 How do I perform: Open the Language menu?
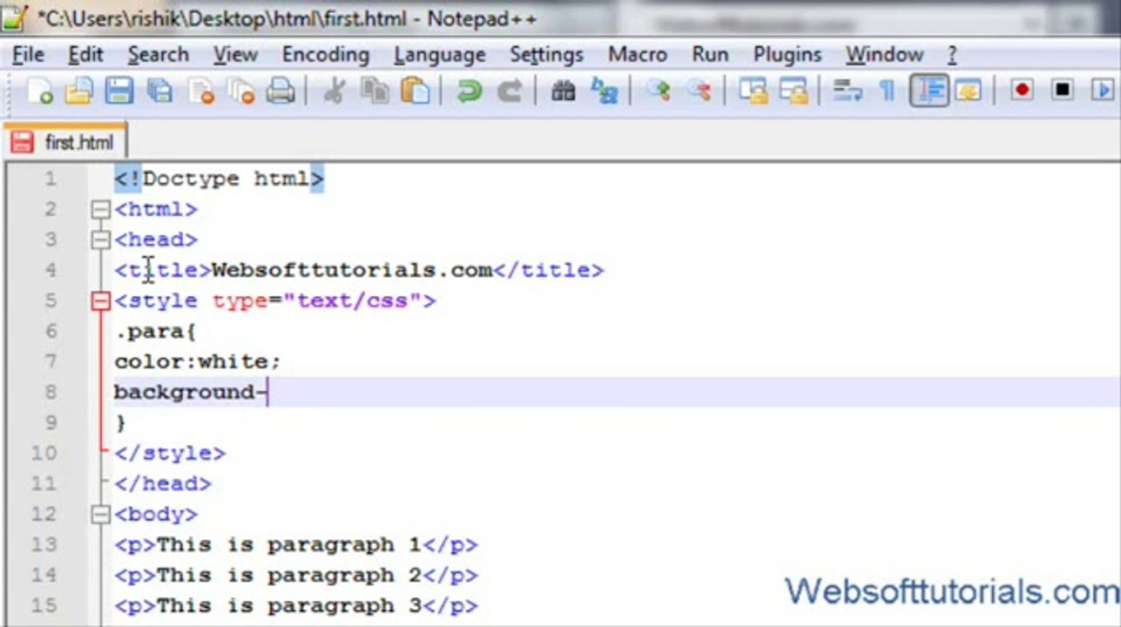coord(440,55)
